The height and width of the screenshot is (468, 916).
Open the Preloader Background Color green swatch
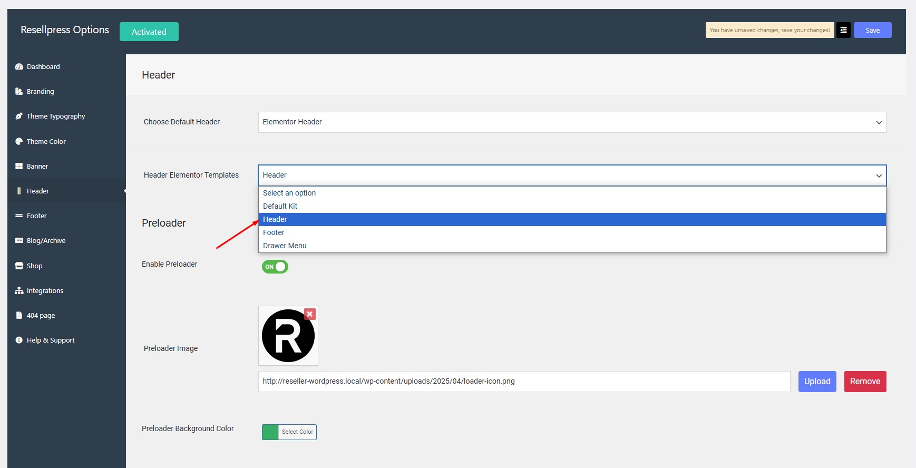270,432
